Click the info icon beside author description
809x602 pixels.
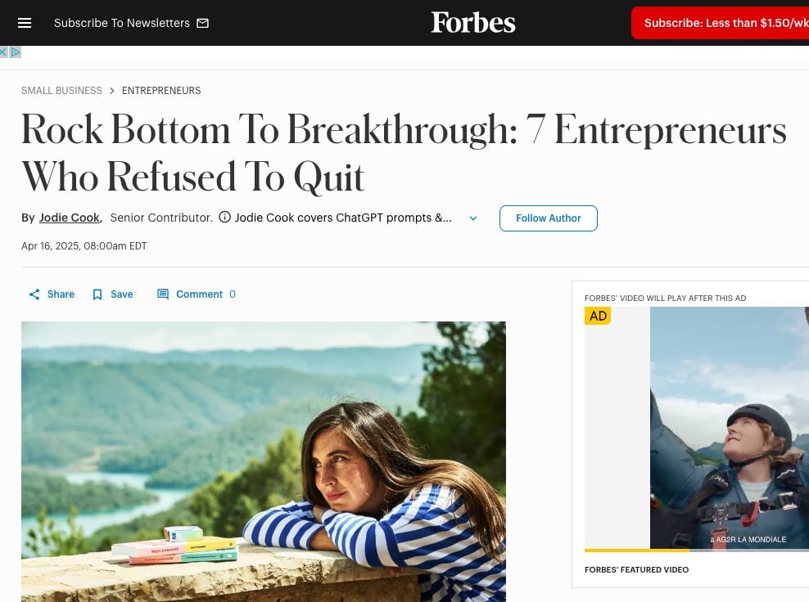(x=224, y=218)
